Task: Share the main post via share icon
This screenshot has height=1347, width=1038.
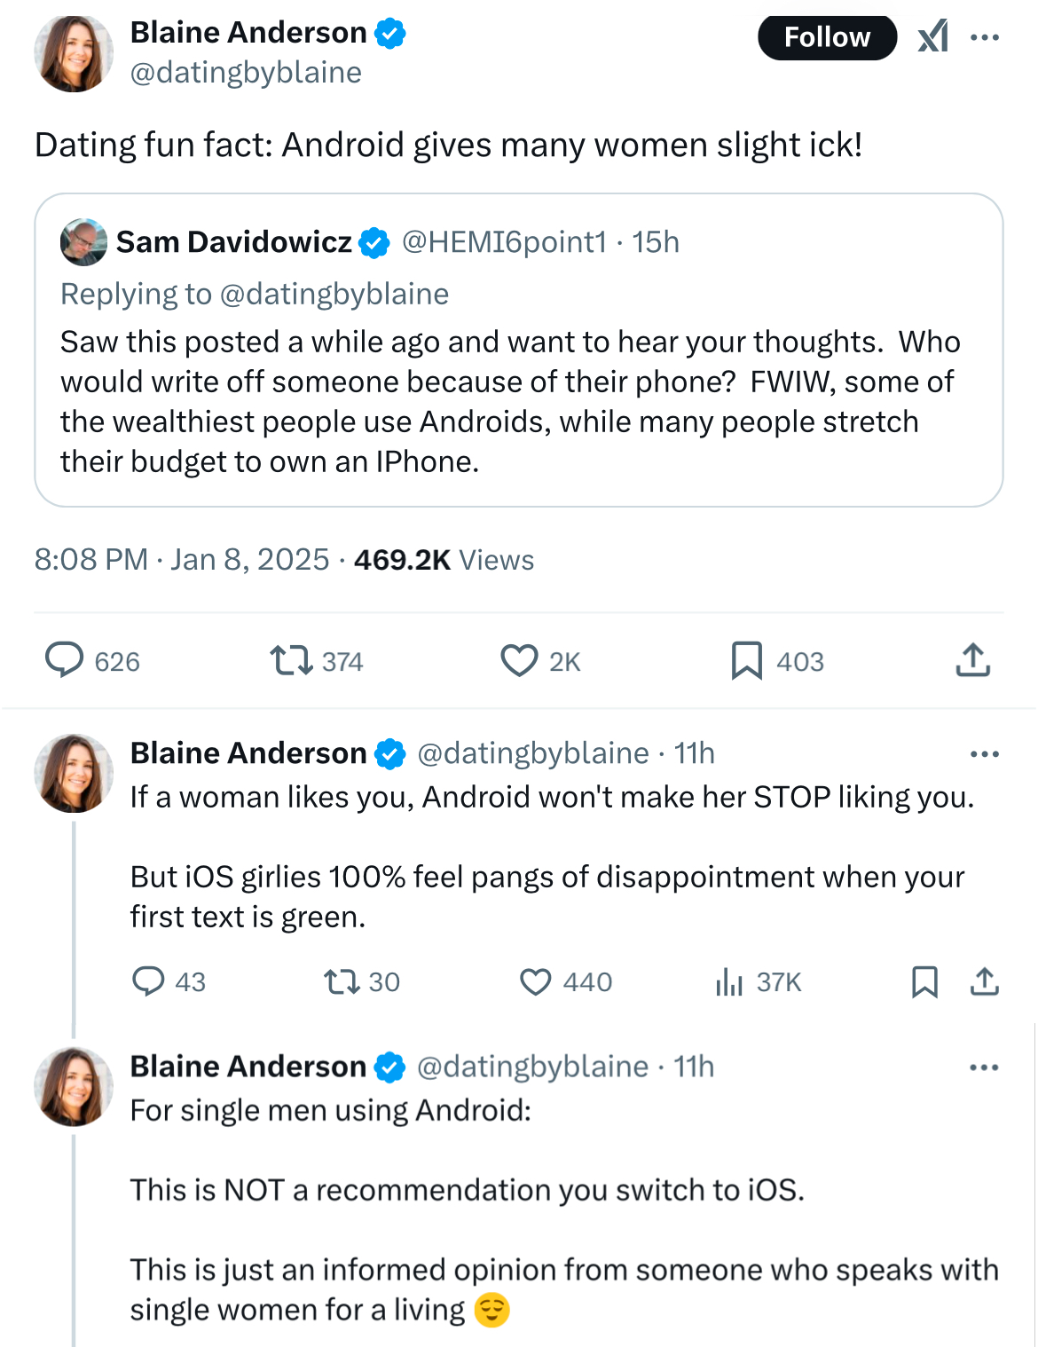Action: (x=972, y=661)
